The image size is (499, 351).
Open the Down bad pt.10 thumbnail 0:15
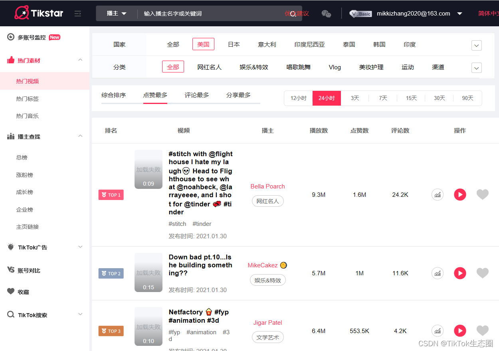[x=149, y=273]
